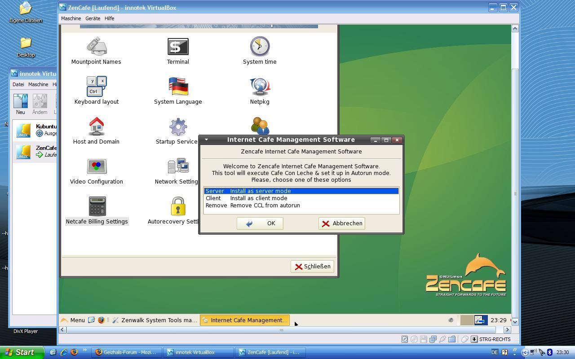Open System Language settings

pyautogui.click(x=178, y=91)
